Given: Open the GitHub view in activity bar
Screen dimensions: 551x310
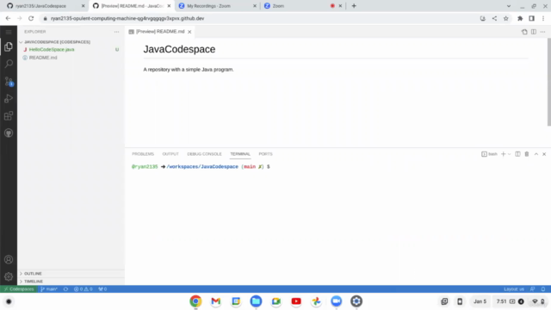Looking at the screenshot, I should point(9,133).
